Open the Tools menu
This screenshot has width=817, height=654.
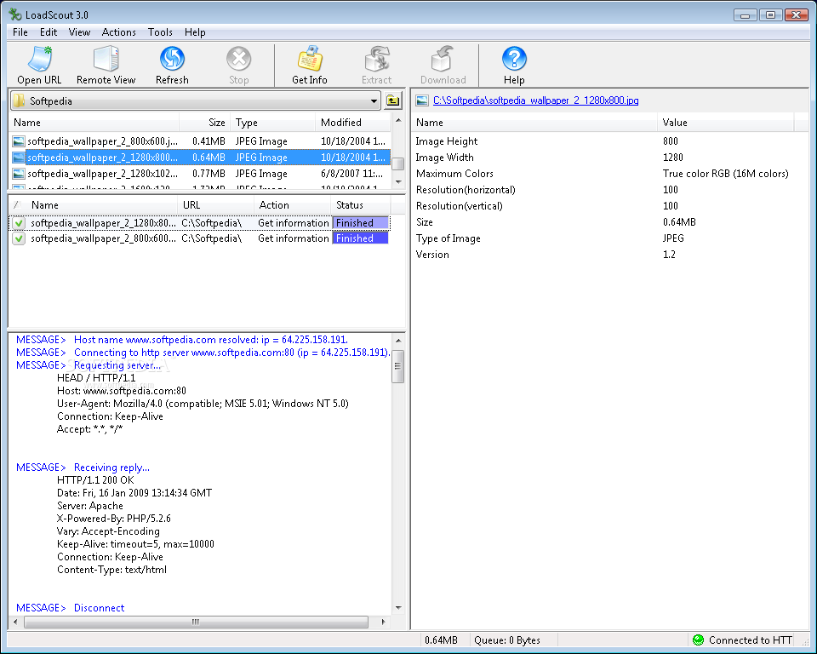click(160, 32)
